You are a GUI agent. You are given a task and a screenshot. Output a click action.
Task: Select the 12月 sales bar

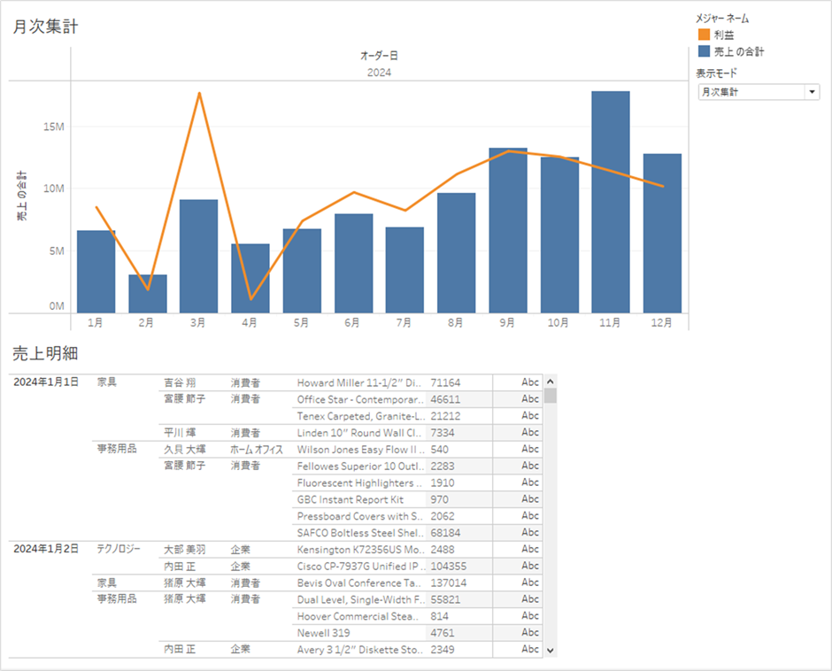[x=662, y=234]
